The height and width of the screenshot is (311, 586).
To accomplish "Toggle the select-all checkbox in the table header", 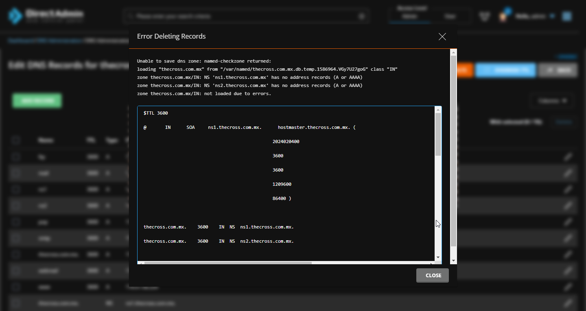I will tap(16, 140).
